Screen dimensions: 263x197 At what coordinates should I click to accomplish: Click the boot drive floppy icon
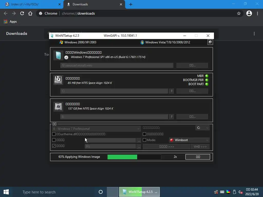58,80
